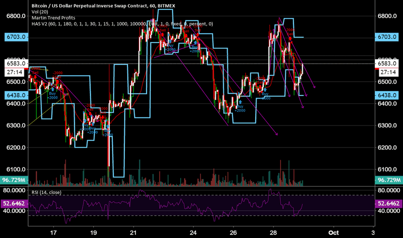The height and width of the screenshot is (238, 403).
Task: Click the 24 date on the time axis
Action: coord(193,233)
